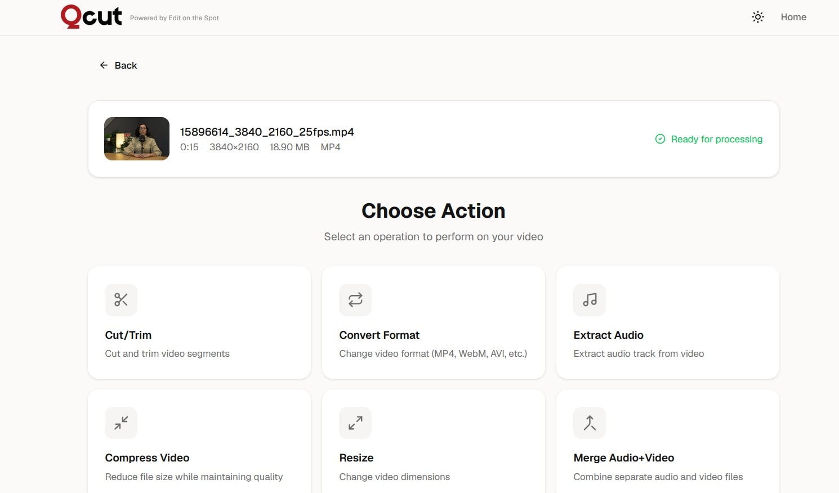Go to Home in the header
This screenshot has width=839, height=493.
[793, 17]
